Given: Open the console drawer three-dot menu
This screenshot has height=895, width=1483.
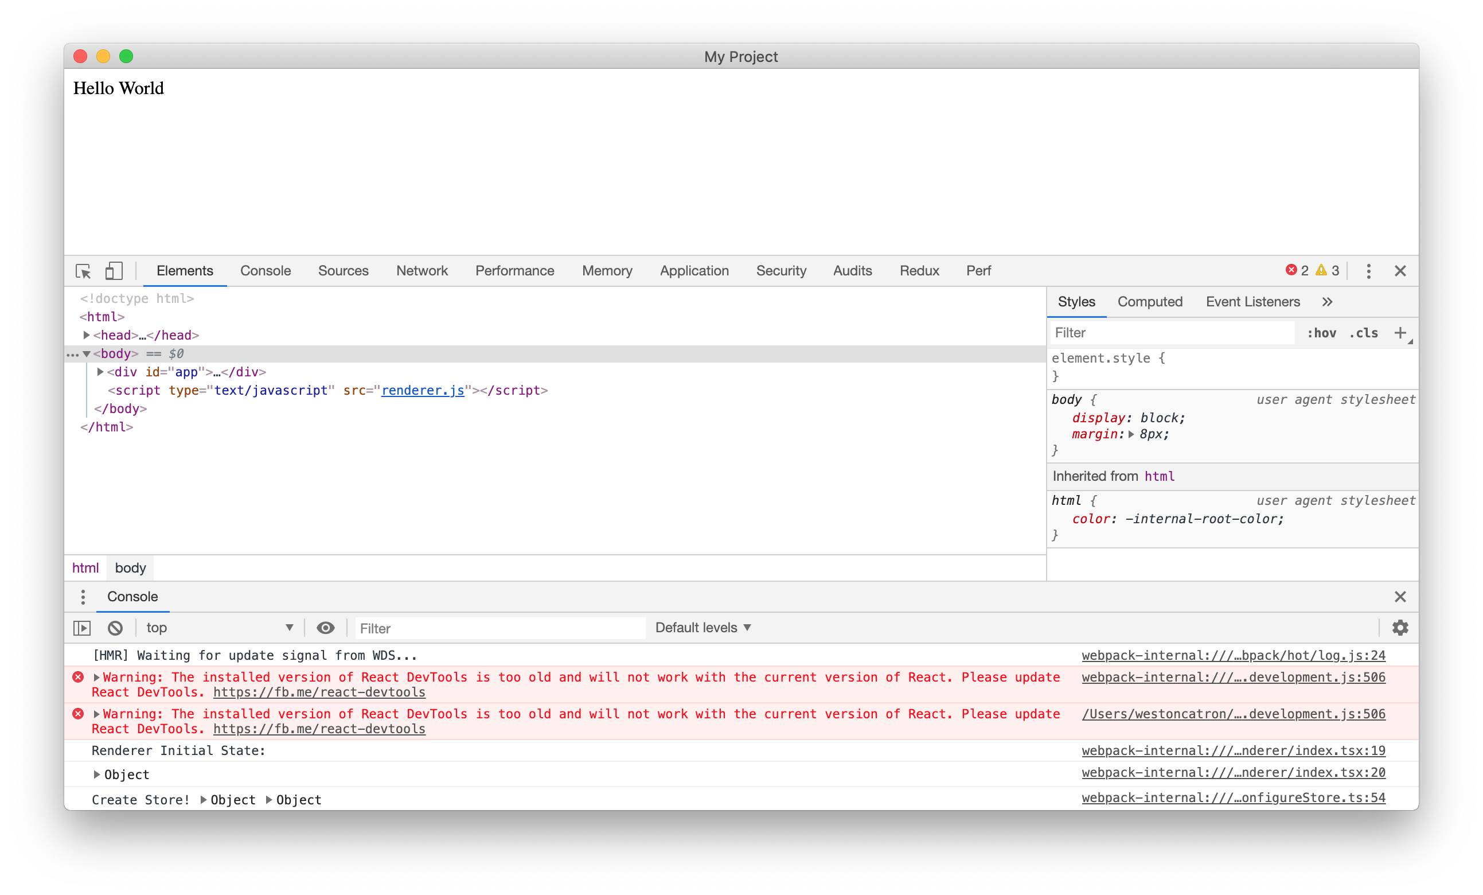Looking at the screenshot, I should (x=83, y=596).
